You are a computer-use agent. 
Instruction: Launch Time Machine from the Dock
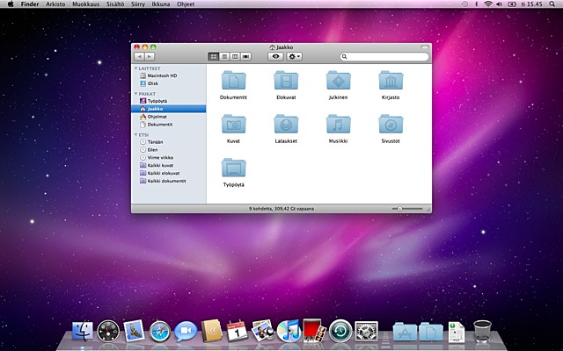pyautogui.click(x=340, y=331)
